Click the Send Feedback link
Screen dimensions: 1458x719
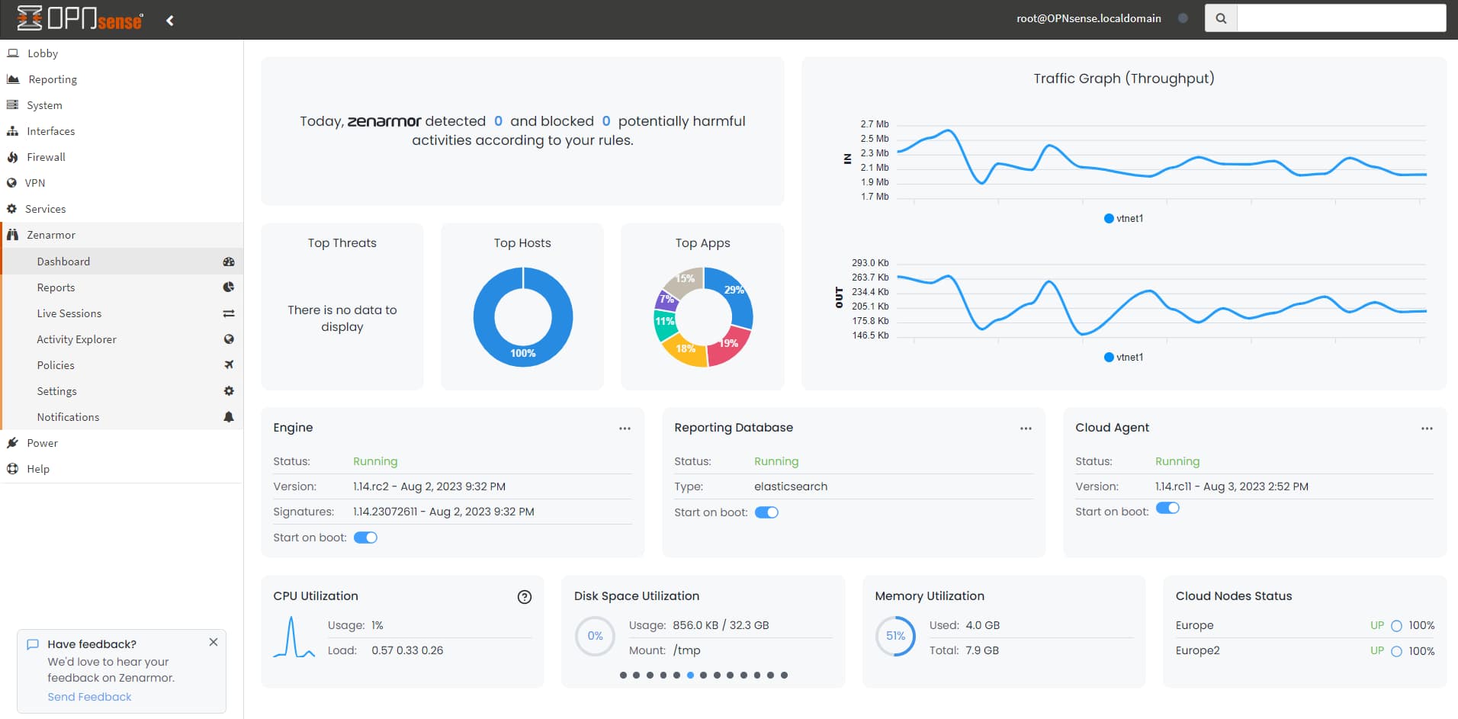click(x=89, y=696)
